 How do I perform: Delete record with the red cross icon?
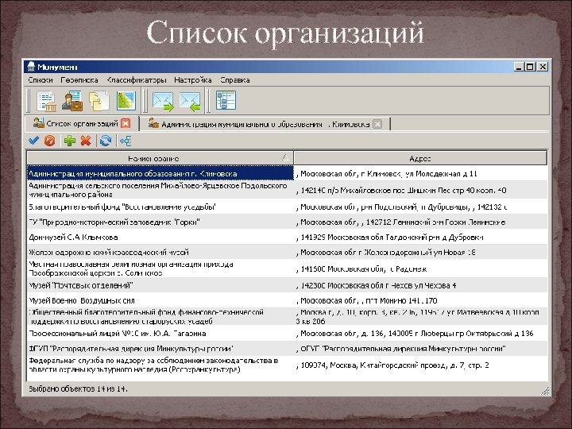(x=86, y=141)
